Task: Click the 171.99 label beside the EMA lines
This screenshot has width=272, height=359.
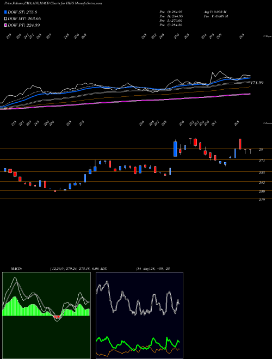Action: [257, 83]
